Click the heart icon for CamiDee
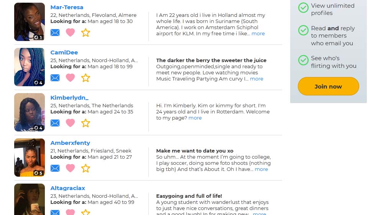Screen dimensions: 368x215 click(70, 78)
